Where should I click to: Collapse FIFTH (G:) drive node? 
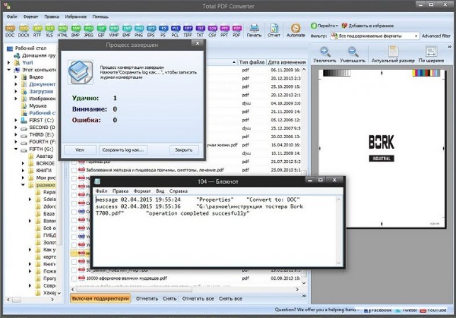click(x=16, y=149)
